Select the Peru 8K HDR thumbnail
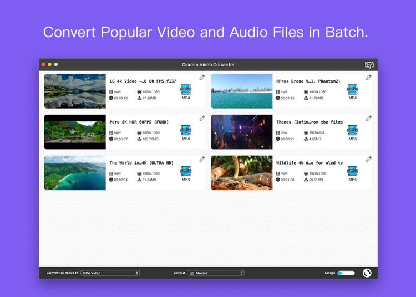The image size is (416, 297). (x=75, y=132)
